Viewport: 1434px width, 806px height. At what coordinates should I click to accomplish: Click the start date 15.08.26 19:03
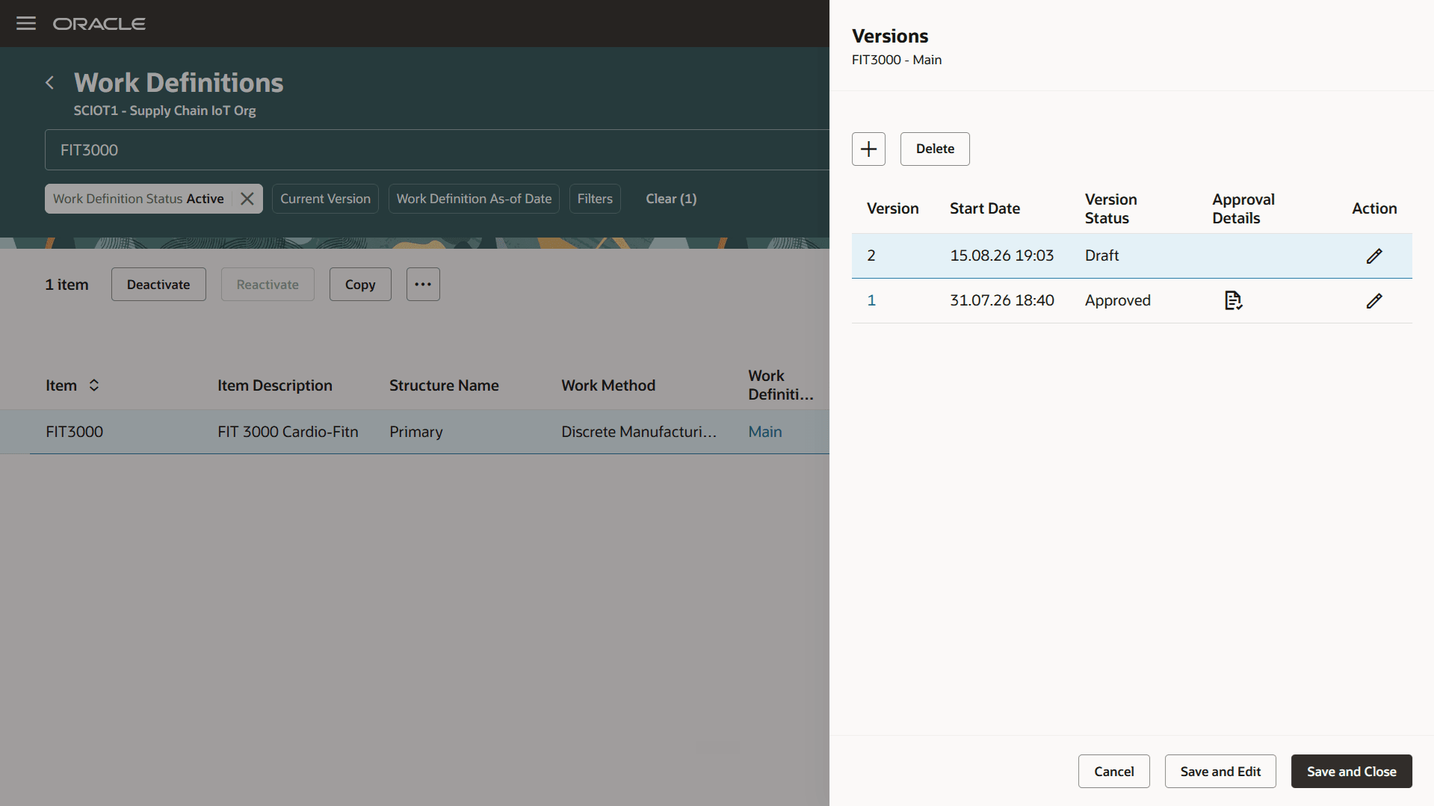click(1001, 255)
